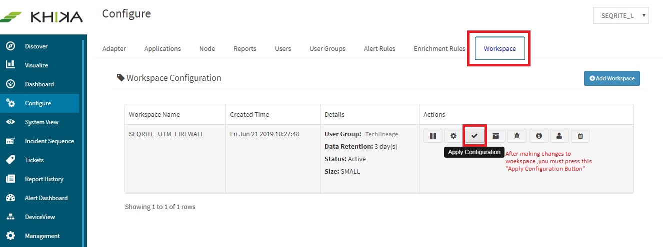Image resolution: width=663 pixels, height=247 pixels.
Task: Apply configuration with the checkmark button
Action: point(474,136)
